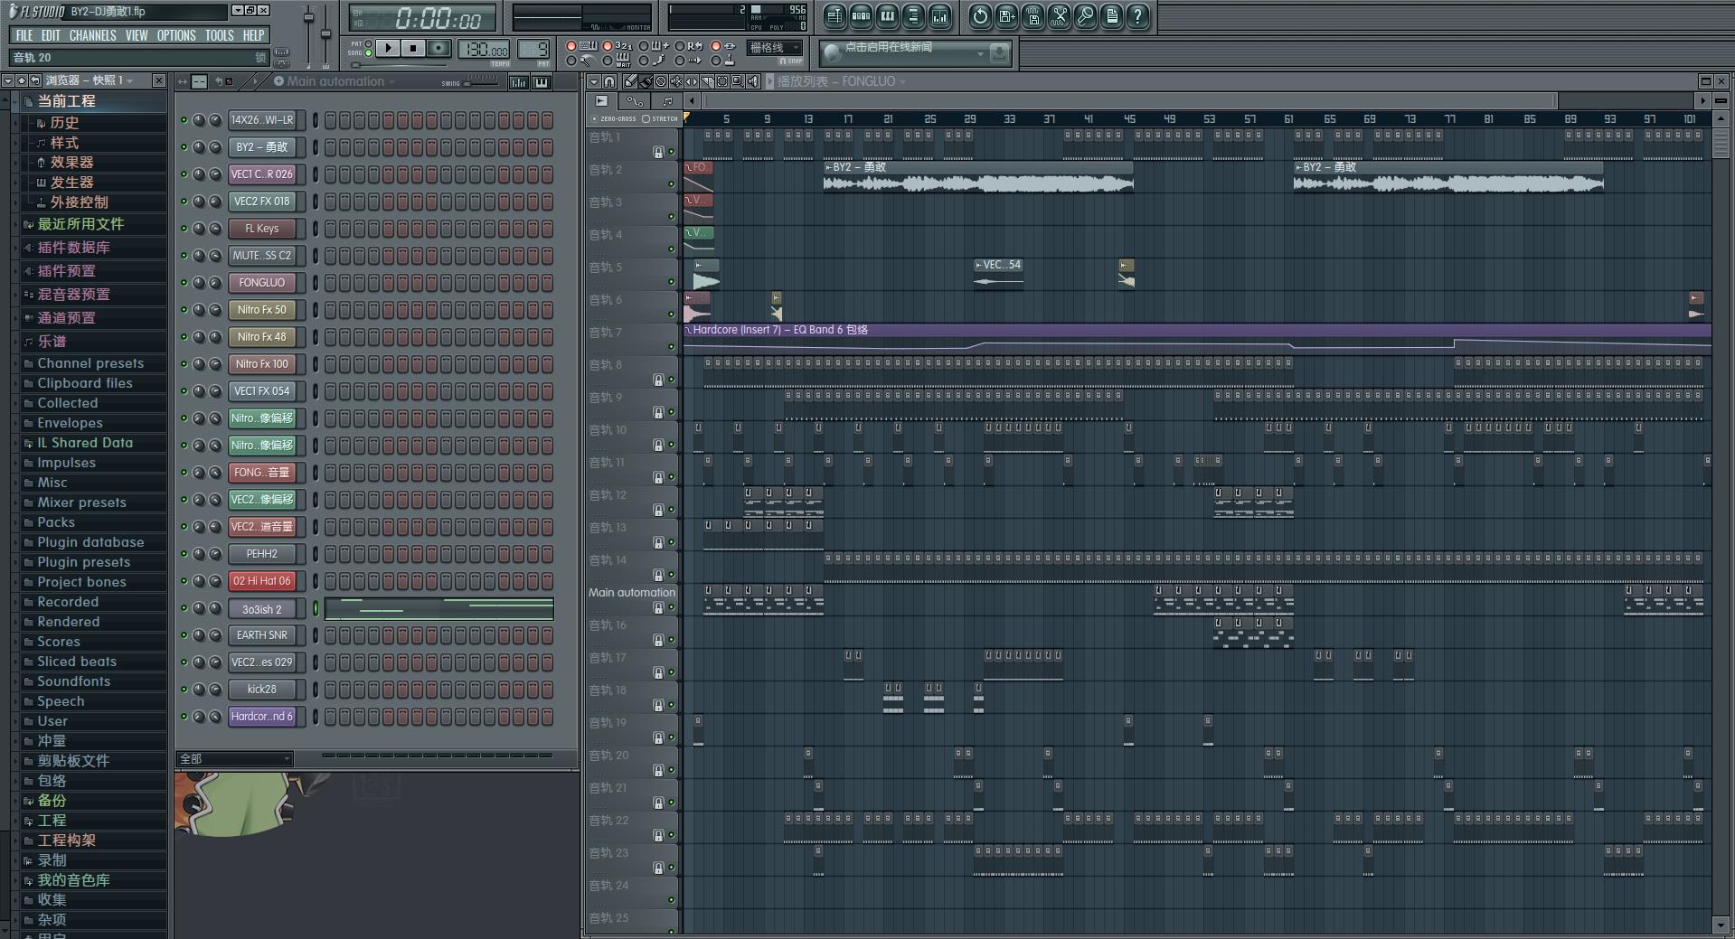The height and width of the screenshot is (939, 1735).
Task: Open the playlist options menu arrow
Action: tap(594, 81)
